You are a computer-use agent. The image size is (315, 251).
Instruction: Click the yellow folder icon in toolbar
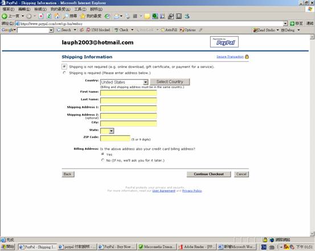coord(147,16)
